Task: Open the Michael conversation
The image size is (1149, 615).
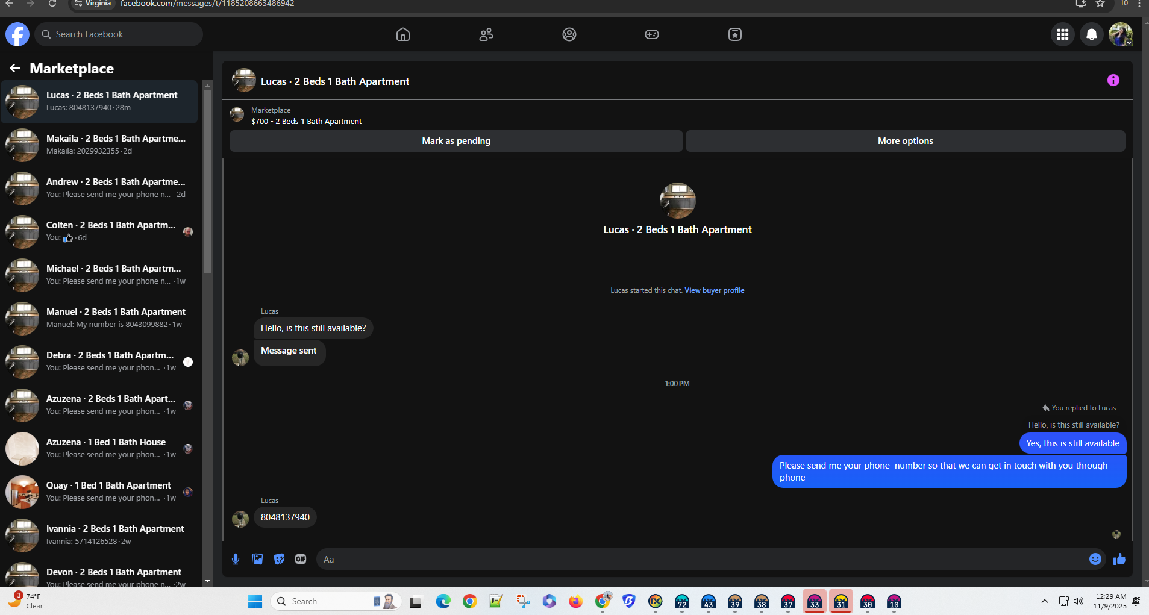Action: (99, 275)
